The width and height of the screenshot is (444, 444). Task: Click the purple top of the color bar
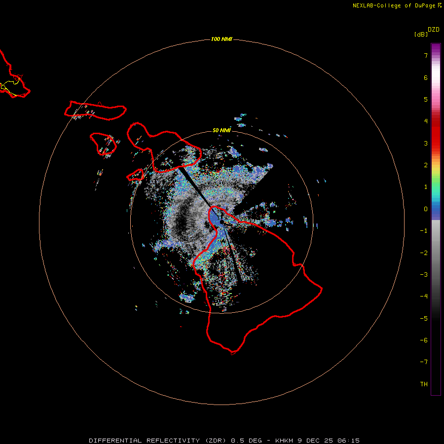pos(436,47)
